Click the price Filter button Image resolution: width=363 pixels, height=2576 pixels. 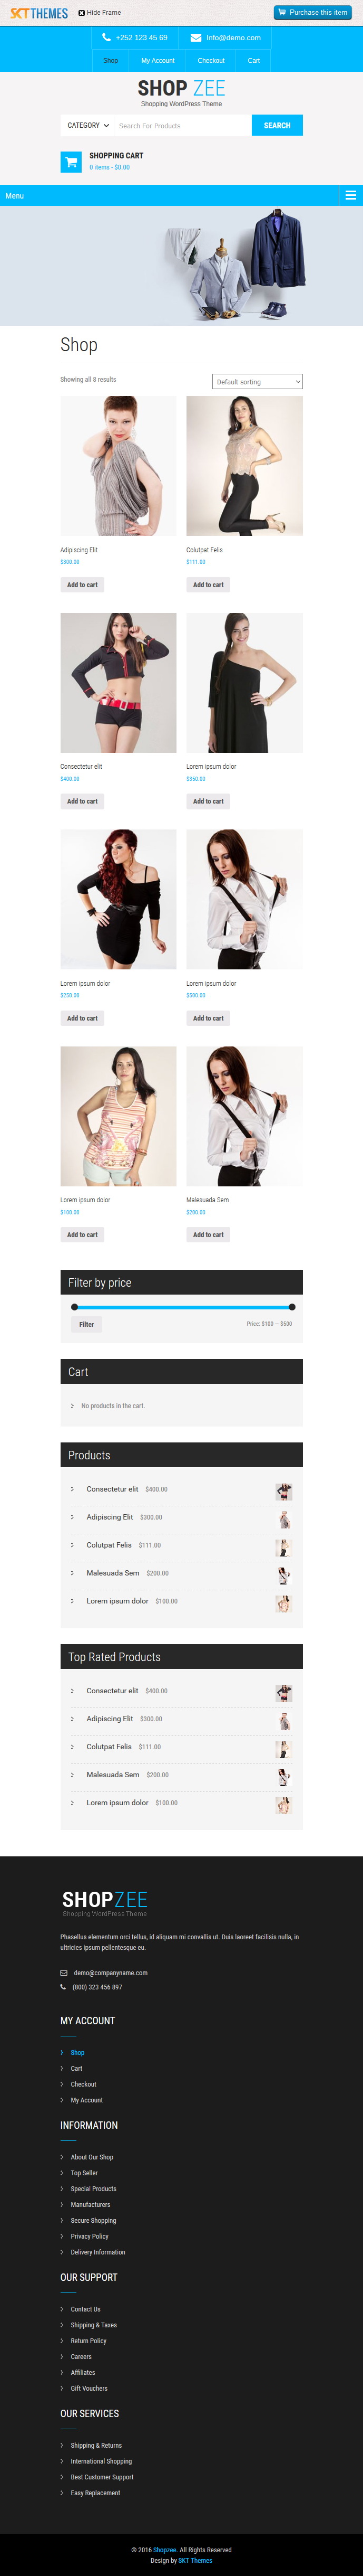pos(87,1324)
